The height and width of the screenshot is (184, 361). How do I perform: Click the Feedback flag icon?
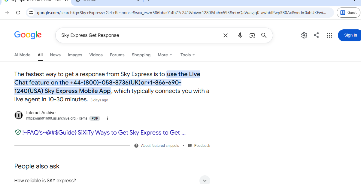click(x=190, y=146)
